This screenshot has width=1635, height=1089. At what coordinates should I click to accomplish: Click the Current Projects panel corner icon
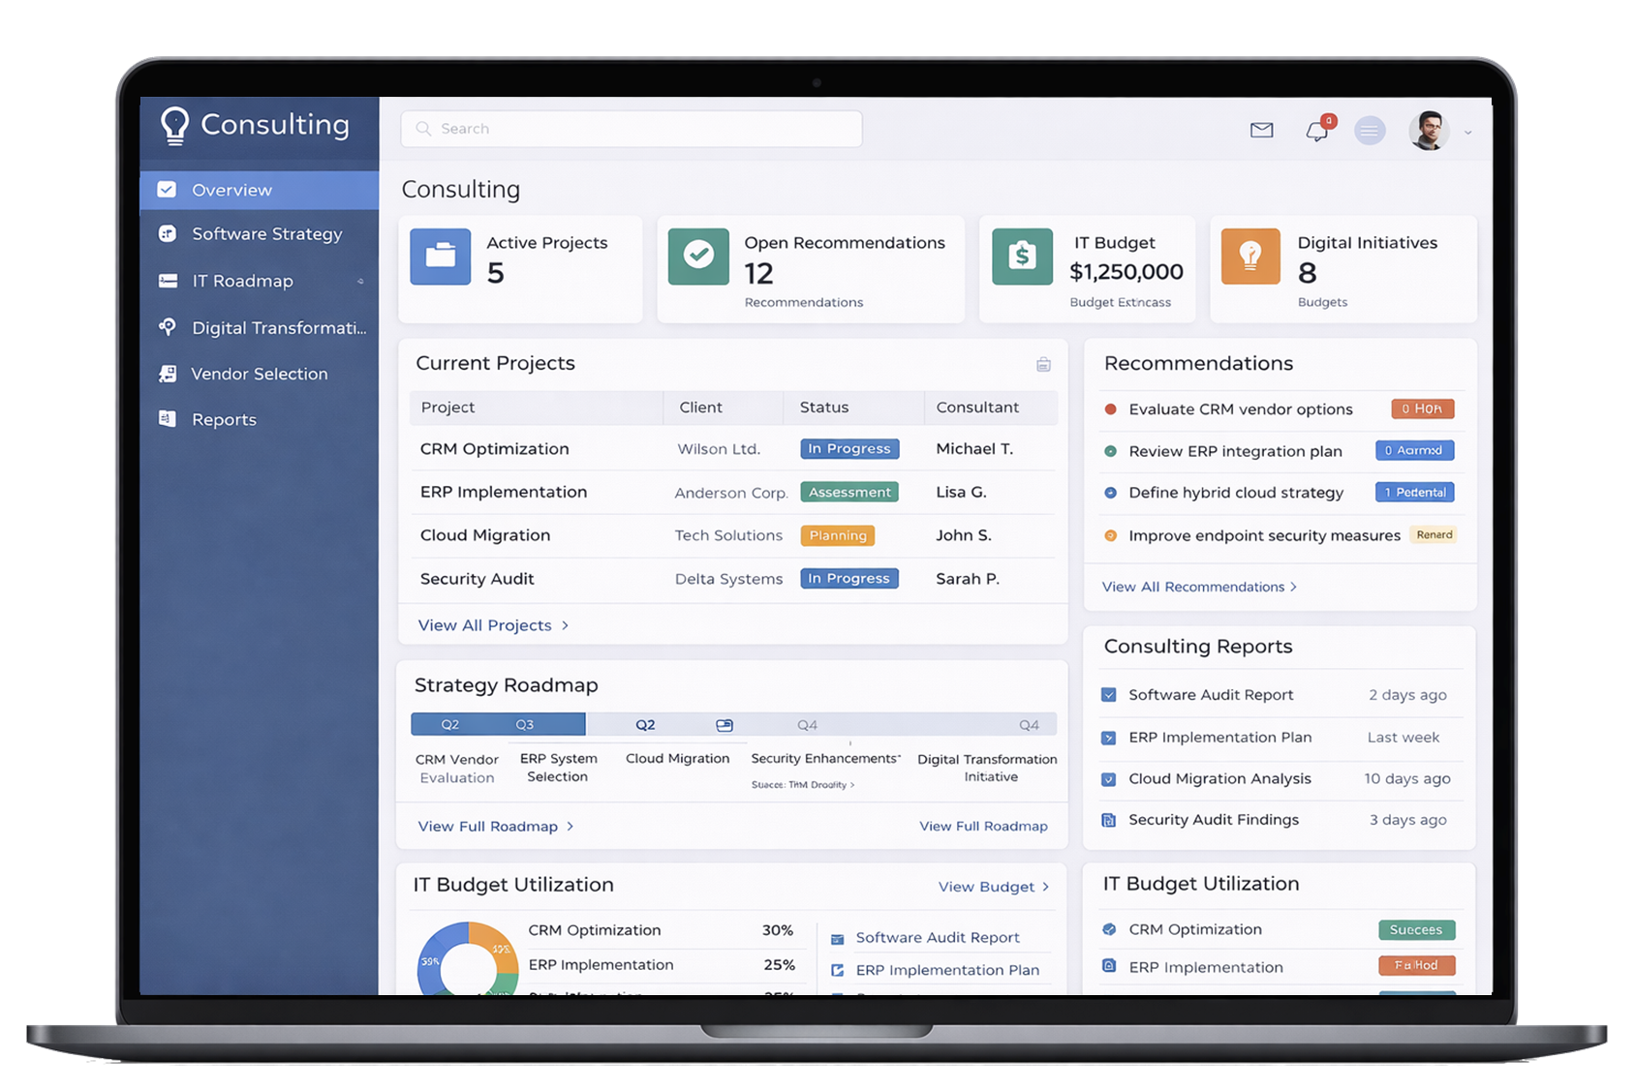tap(1043, 365)
